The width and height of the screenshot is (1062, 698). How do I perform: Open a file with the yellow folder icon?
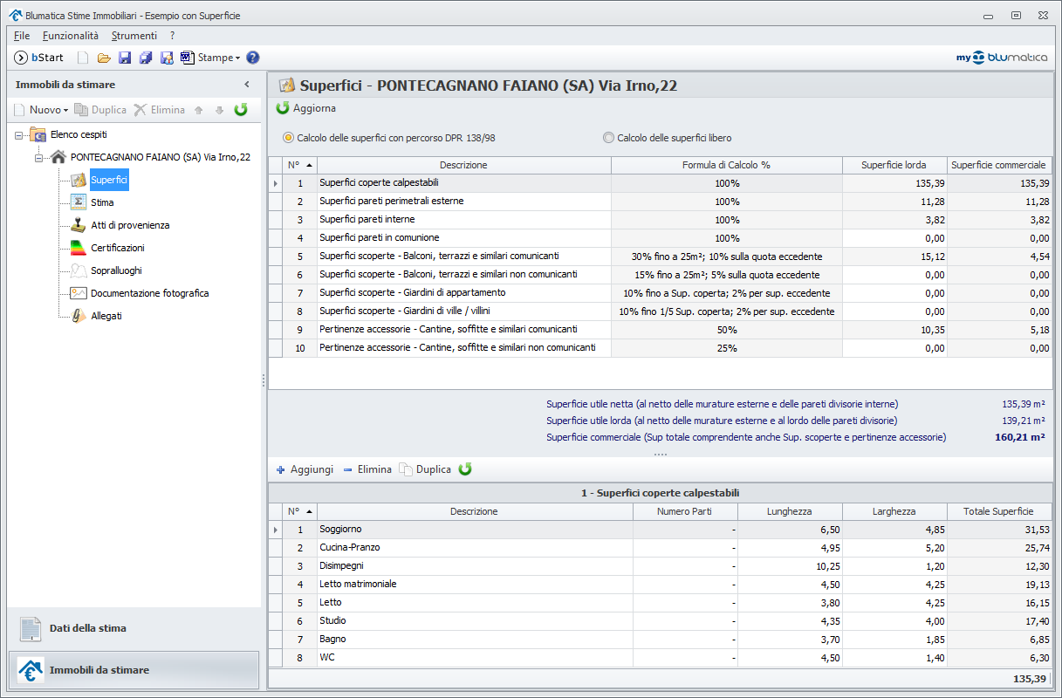(104, 58)
